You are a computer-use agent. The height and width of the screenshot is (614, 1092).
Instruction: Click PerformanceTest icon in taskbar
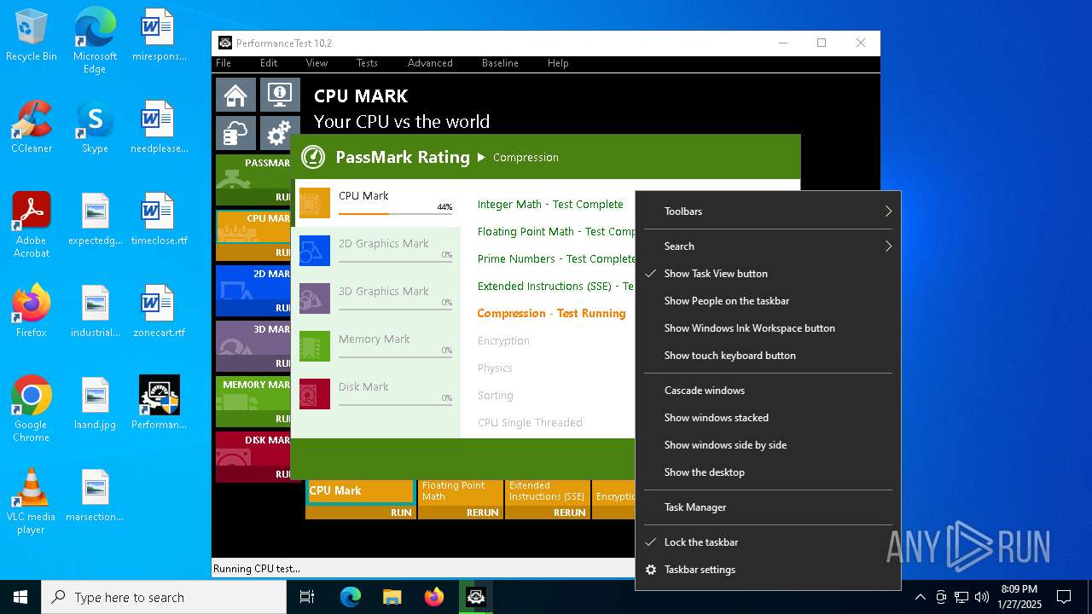476,597
